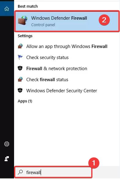The height and width of the screenshot is (179, 120).
Task: Click the Settings category heading
Action: 25,36
